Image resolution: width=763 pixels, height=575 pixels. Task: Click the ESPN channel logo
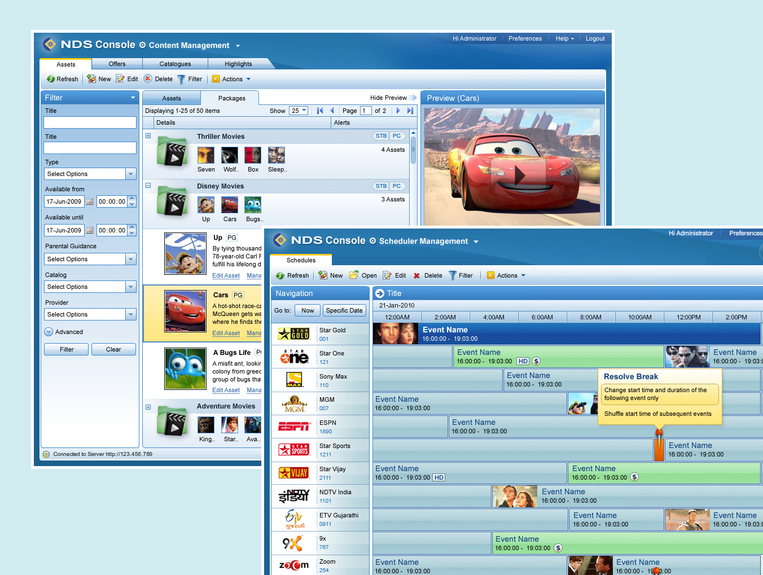click(x=294, y=427)
